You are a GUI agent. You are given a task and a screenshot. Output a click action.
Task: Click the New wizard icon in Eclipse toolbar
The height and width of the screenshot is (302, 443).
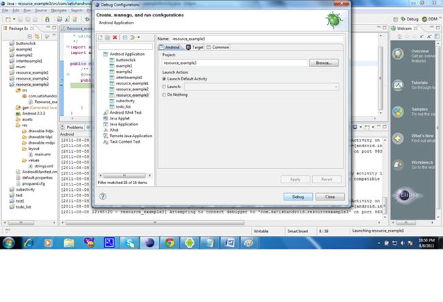(7, 19)
